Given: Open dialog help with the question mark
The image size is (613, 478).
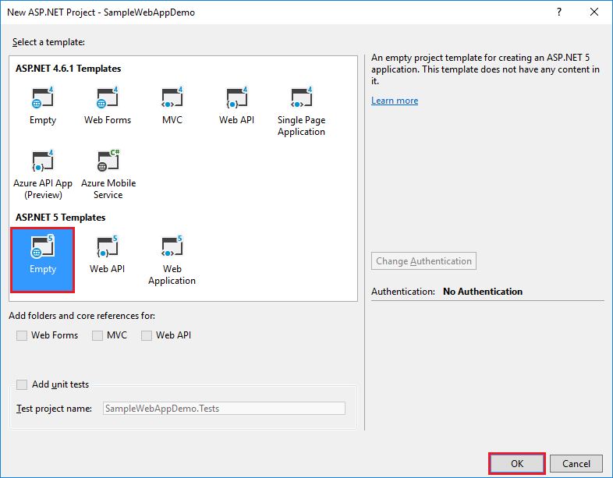Looking at the screenshot, I should tap(559, 12).
